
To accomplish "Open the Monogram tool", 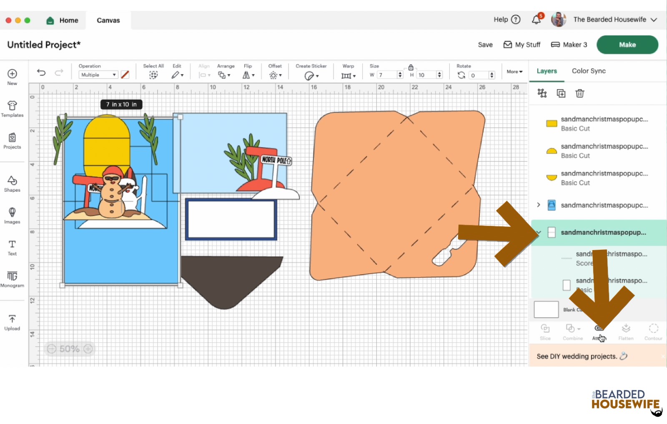I will [x=12, y=279].
